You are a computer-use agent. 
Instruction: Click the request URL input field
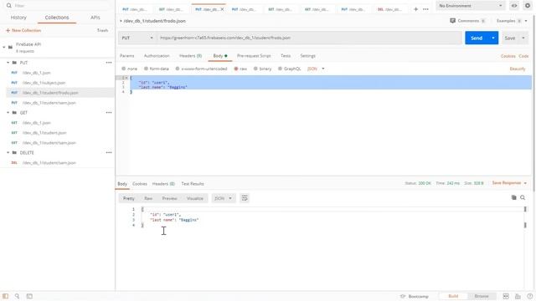click(x=309, y=38)
